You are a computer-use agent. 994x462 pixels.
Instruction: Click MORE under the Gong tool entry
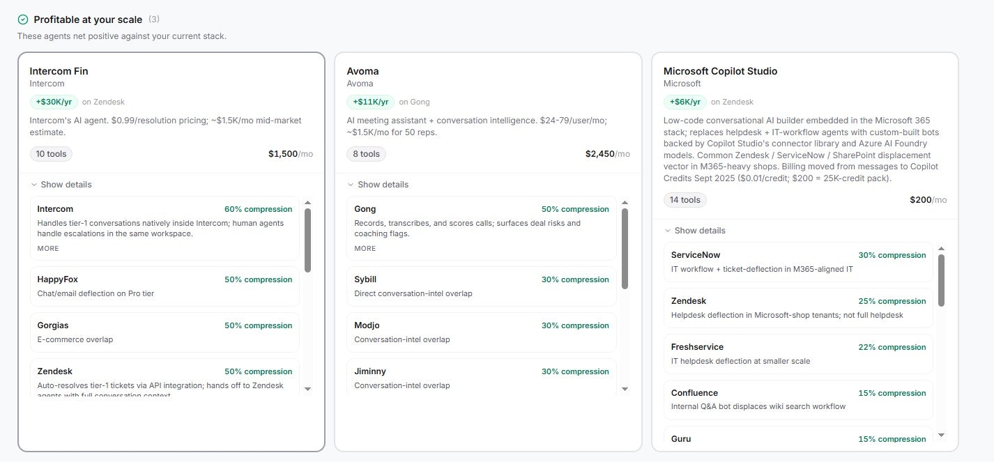point(365,249)
